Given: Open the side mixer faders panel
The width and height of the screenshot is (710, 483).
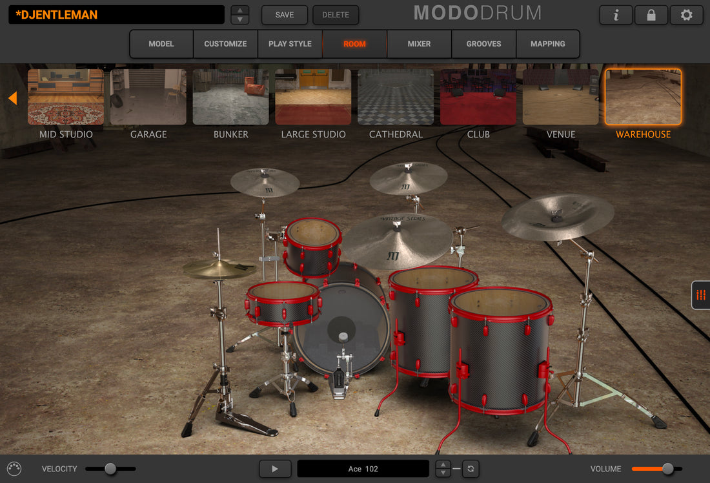Looking at the screenshot, I should pyautogui.click(x=701, y=295).
